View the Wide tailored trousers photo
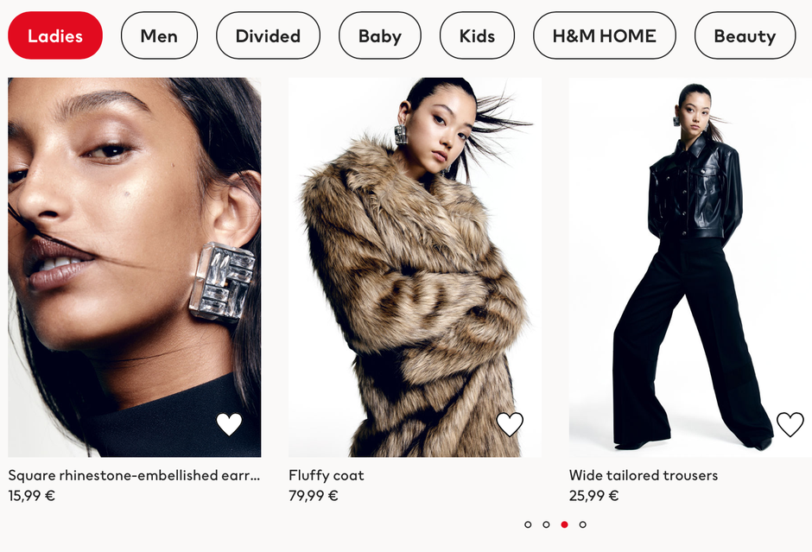The image size is (812, 552). pos(690,267)
